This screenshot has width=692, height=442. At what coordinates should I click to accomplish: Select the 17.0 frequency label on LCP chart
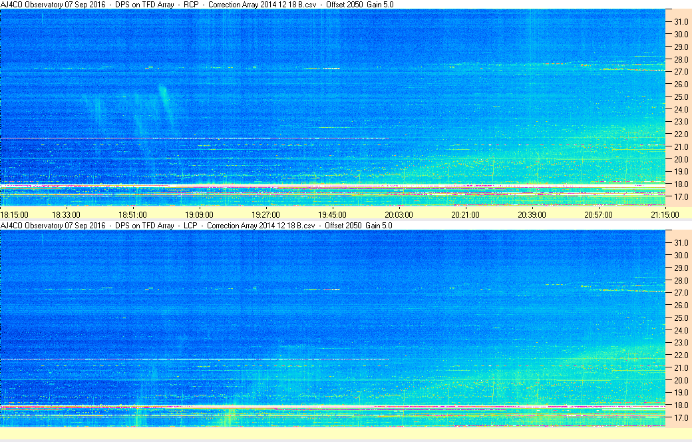681,417
